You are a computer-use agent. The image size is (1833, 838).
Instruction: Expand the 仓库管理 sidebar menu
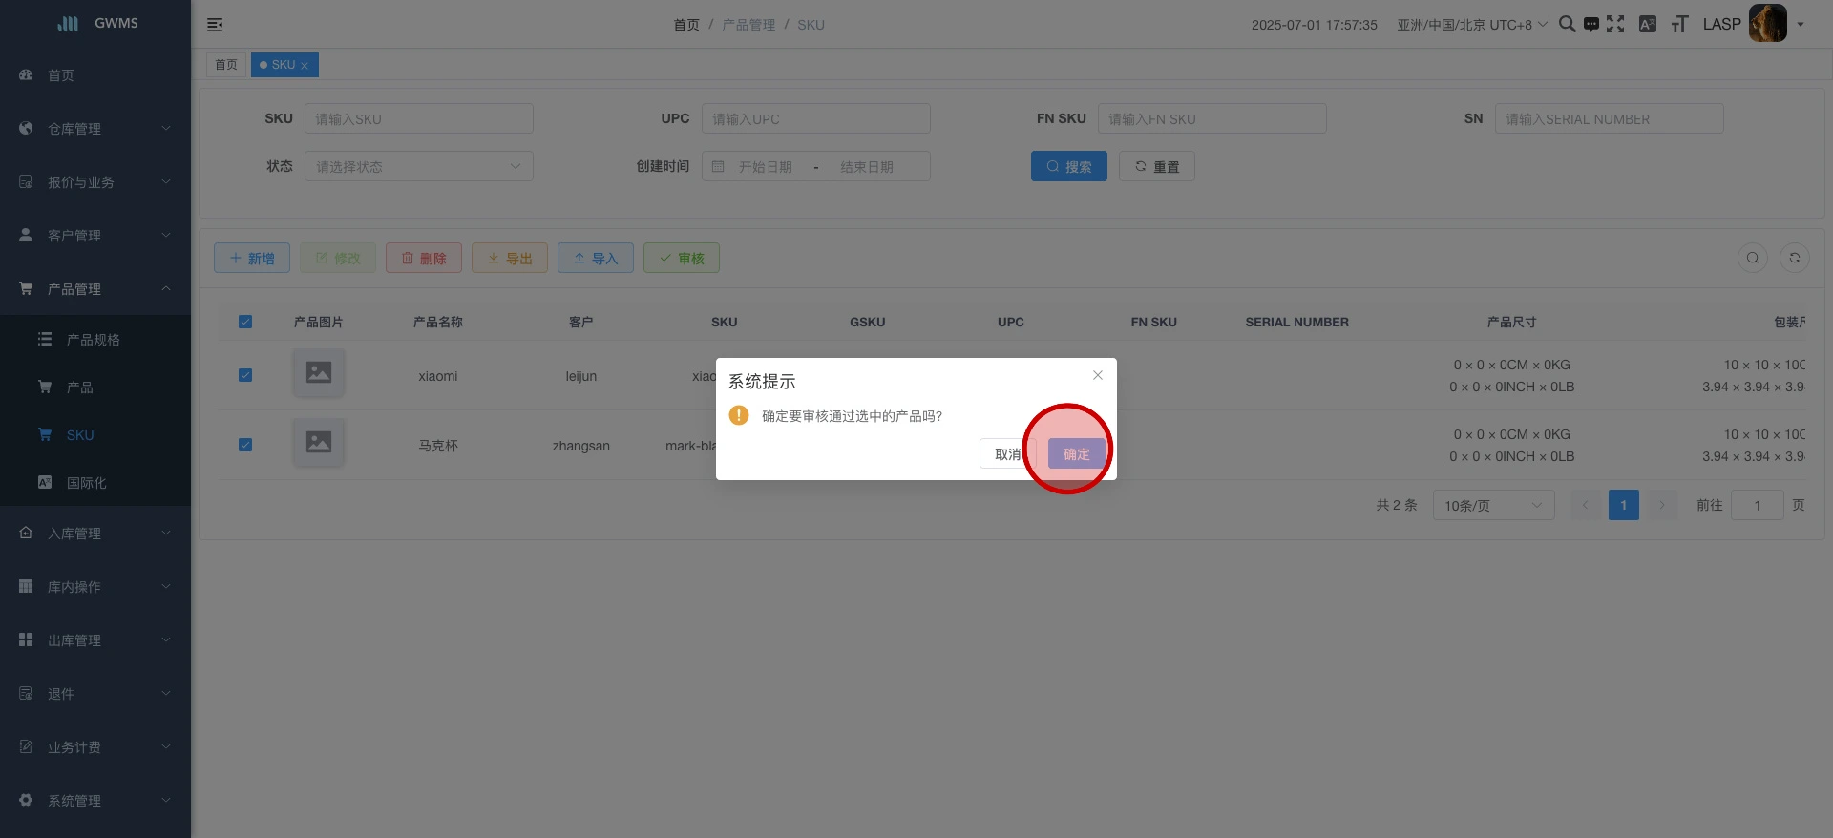[95, 129]
